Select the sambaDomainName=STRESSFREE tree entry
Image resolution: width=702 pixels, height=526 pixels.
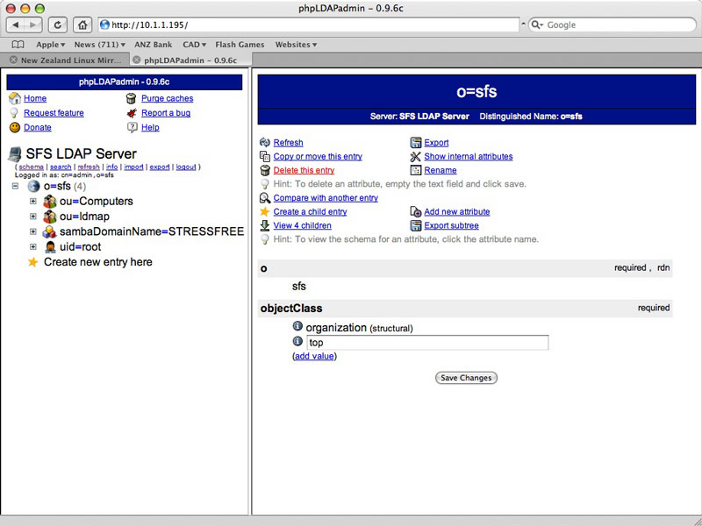coord(151,232)
